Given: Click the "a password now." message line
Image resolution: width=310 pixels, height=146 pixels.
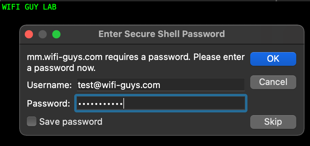Looking at the screenshot, I should point(61,68).
